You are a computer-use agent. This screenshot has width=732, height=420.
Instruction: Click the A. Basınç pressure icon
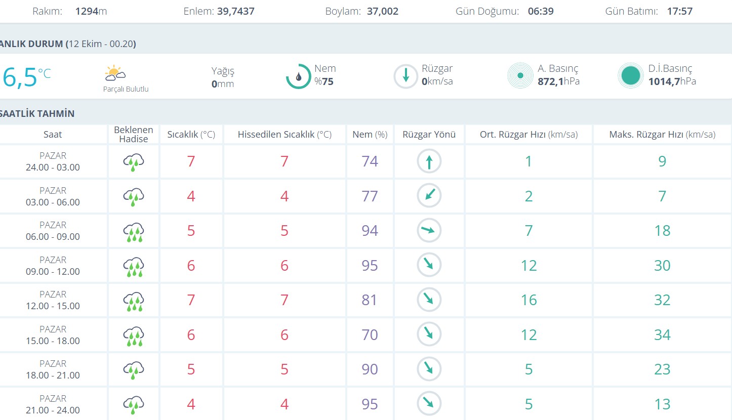(x=520, y=76)
